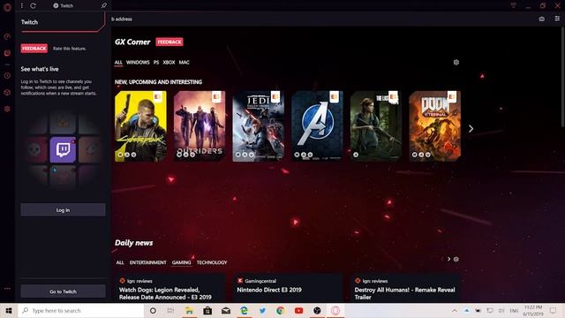
Task: Open GX Control from the sidebar
Action: [x=7, y=36]
